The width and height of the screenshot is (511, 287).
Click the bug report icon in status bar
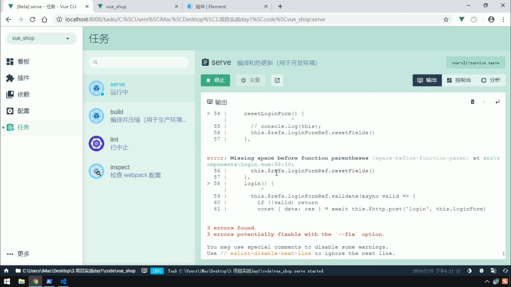pos(481,271)
